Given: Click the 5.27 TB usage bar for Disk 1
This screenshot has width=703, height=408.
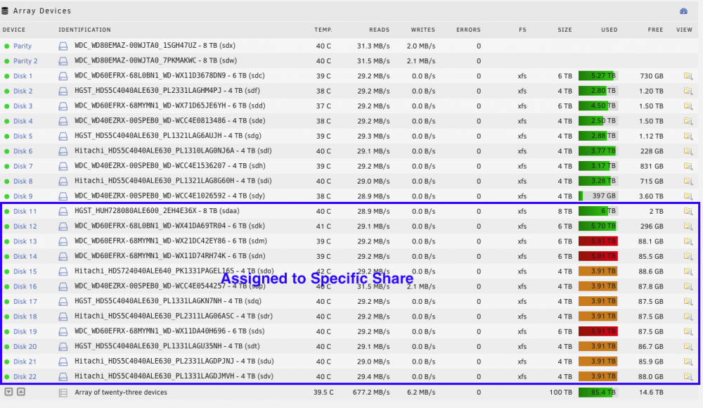Looking at the screenshot, I should pyautogui.click(x=598, y=76).
